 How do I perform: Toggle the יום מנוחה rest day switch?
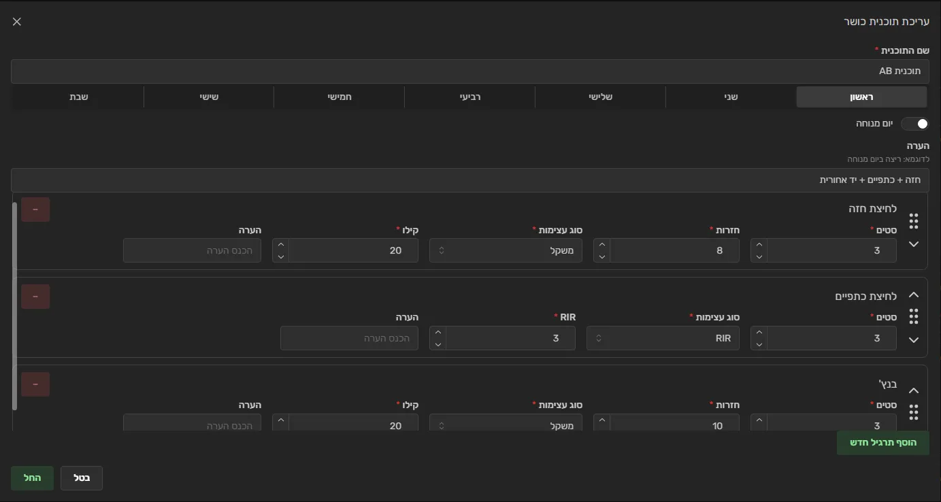914,124
